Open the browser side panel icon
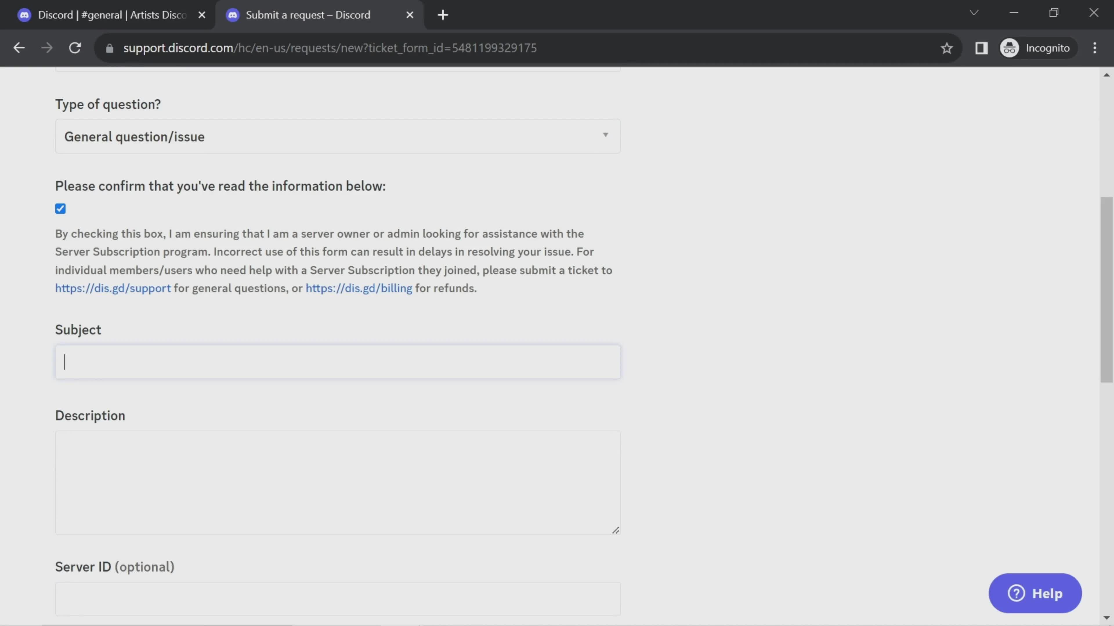The height and width of the screenshot is (626, 1114). 981,48
